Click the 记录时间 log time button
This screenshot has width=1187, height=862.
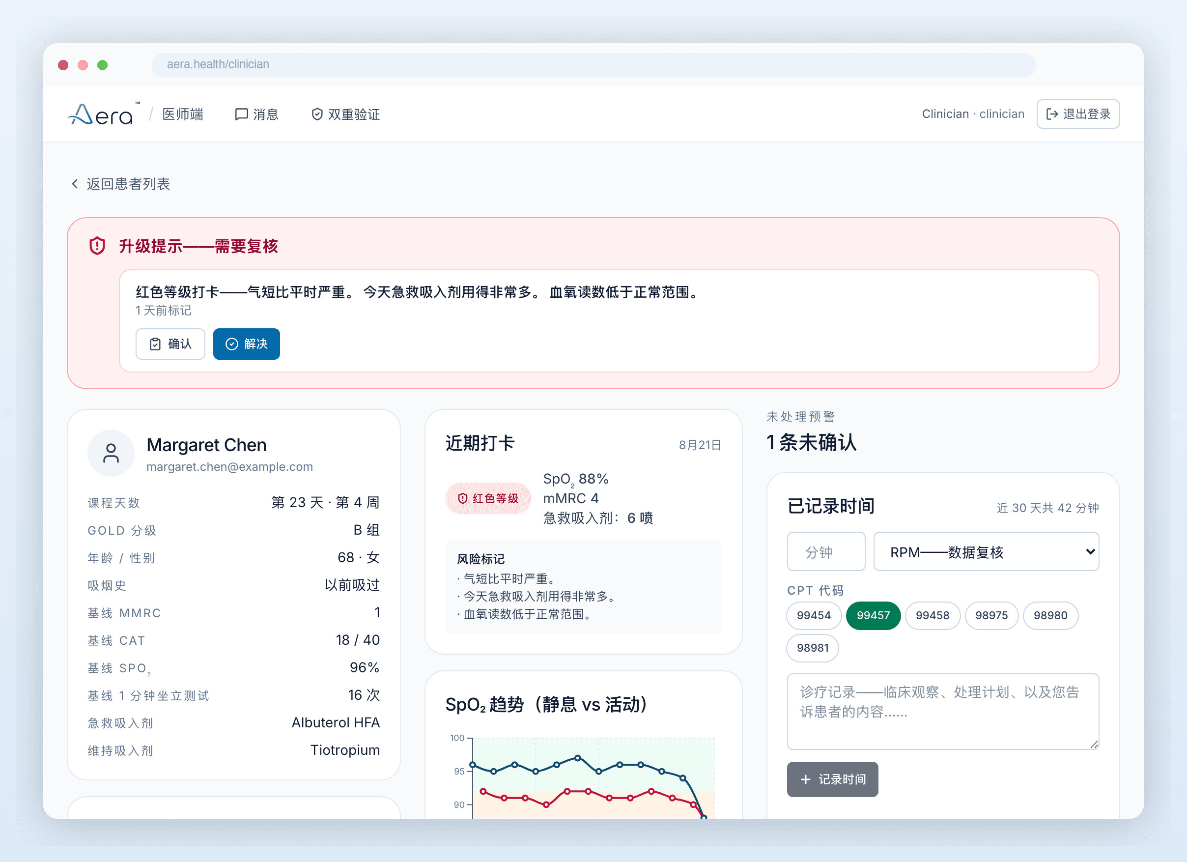(x=832, y=779)
